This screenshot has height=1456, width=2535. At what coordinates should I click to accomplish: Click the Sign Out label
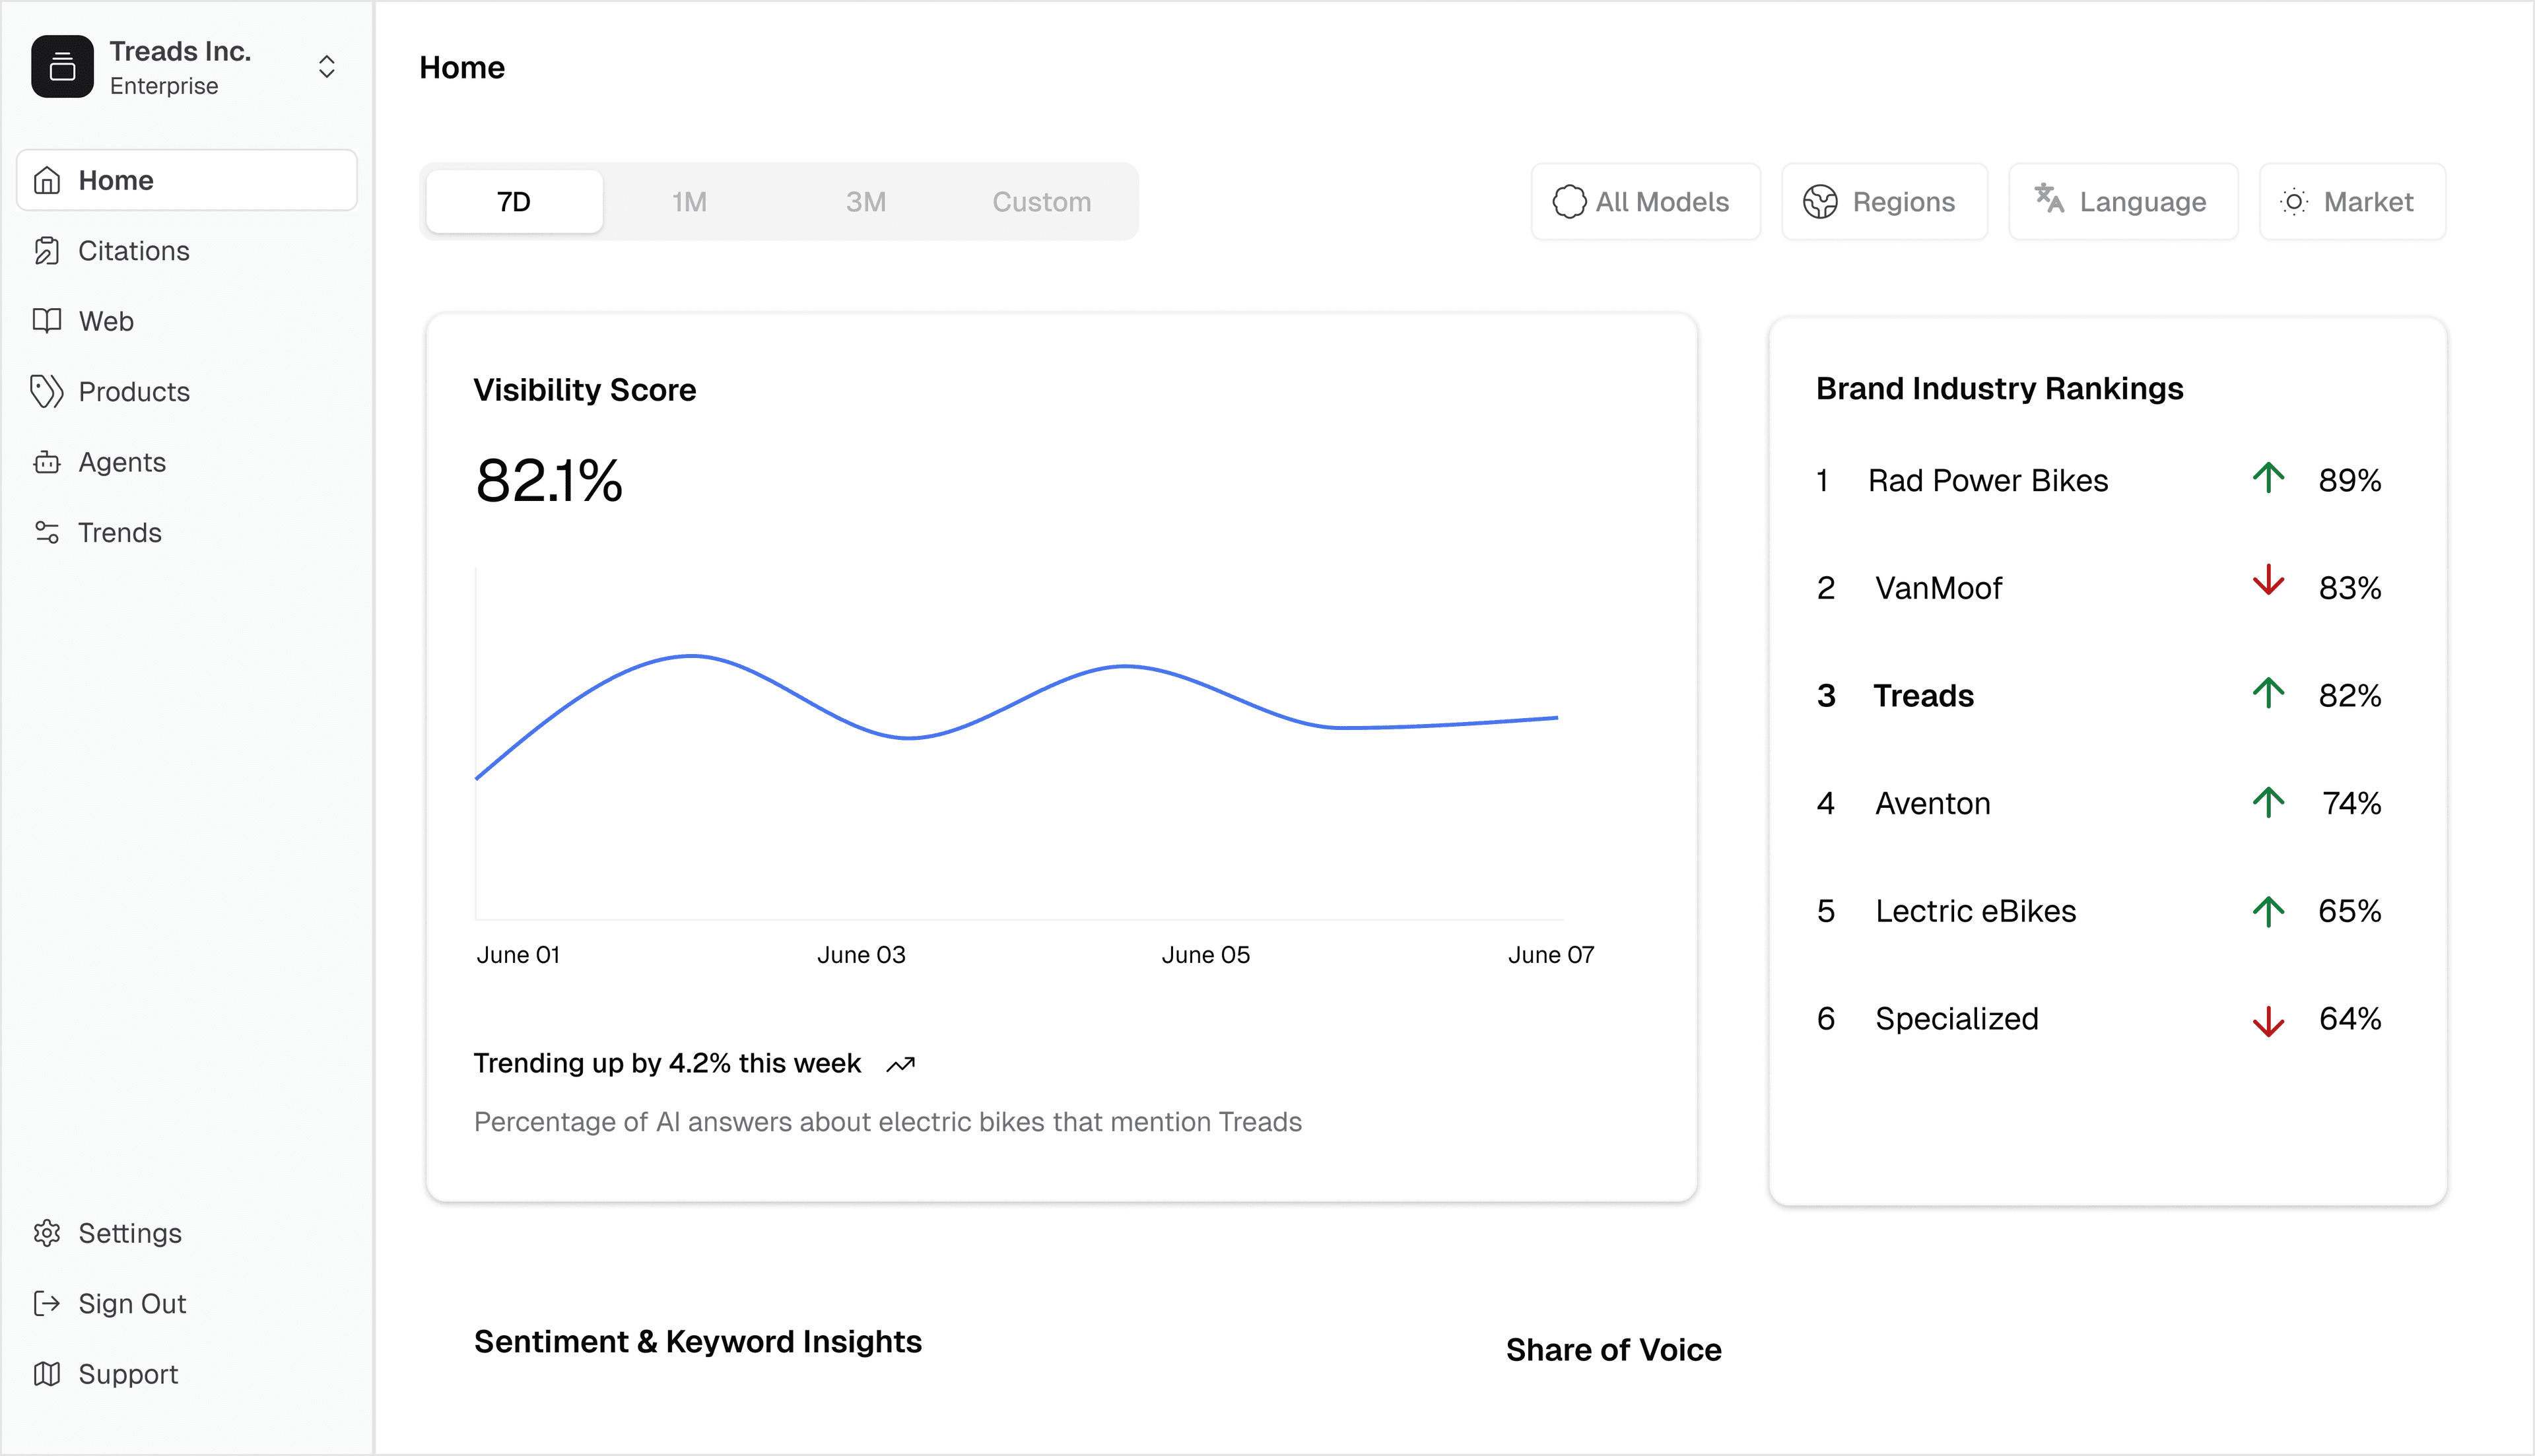[132, 1304]
